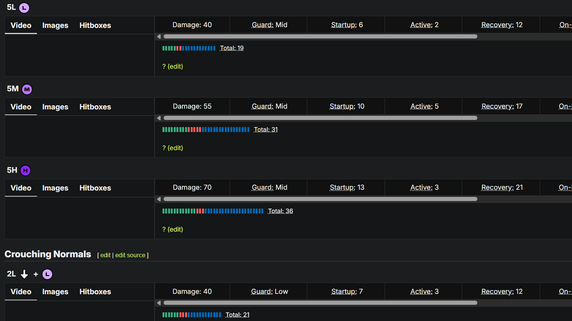The height and width of the screenshot is (321, 572).
Task: Click the 2L frame meter bar
Action: (192, 315)
